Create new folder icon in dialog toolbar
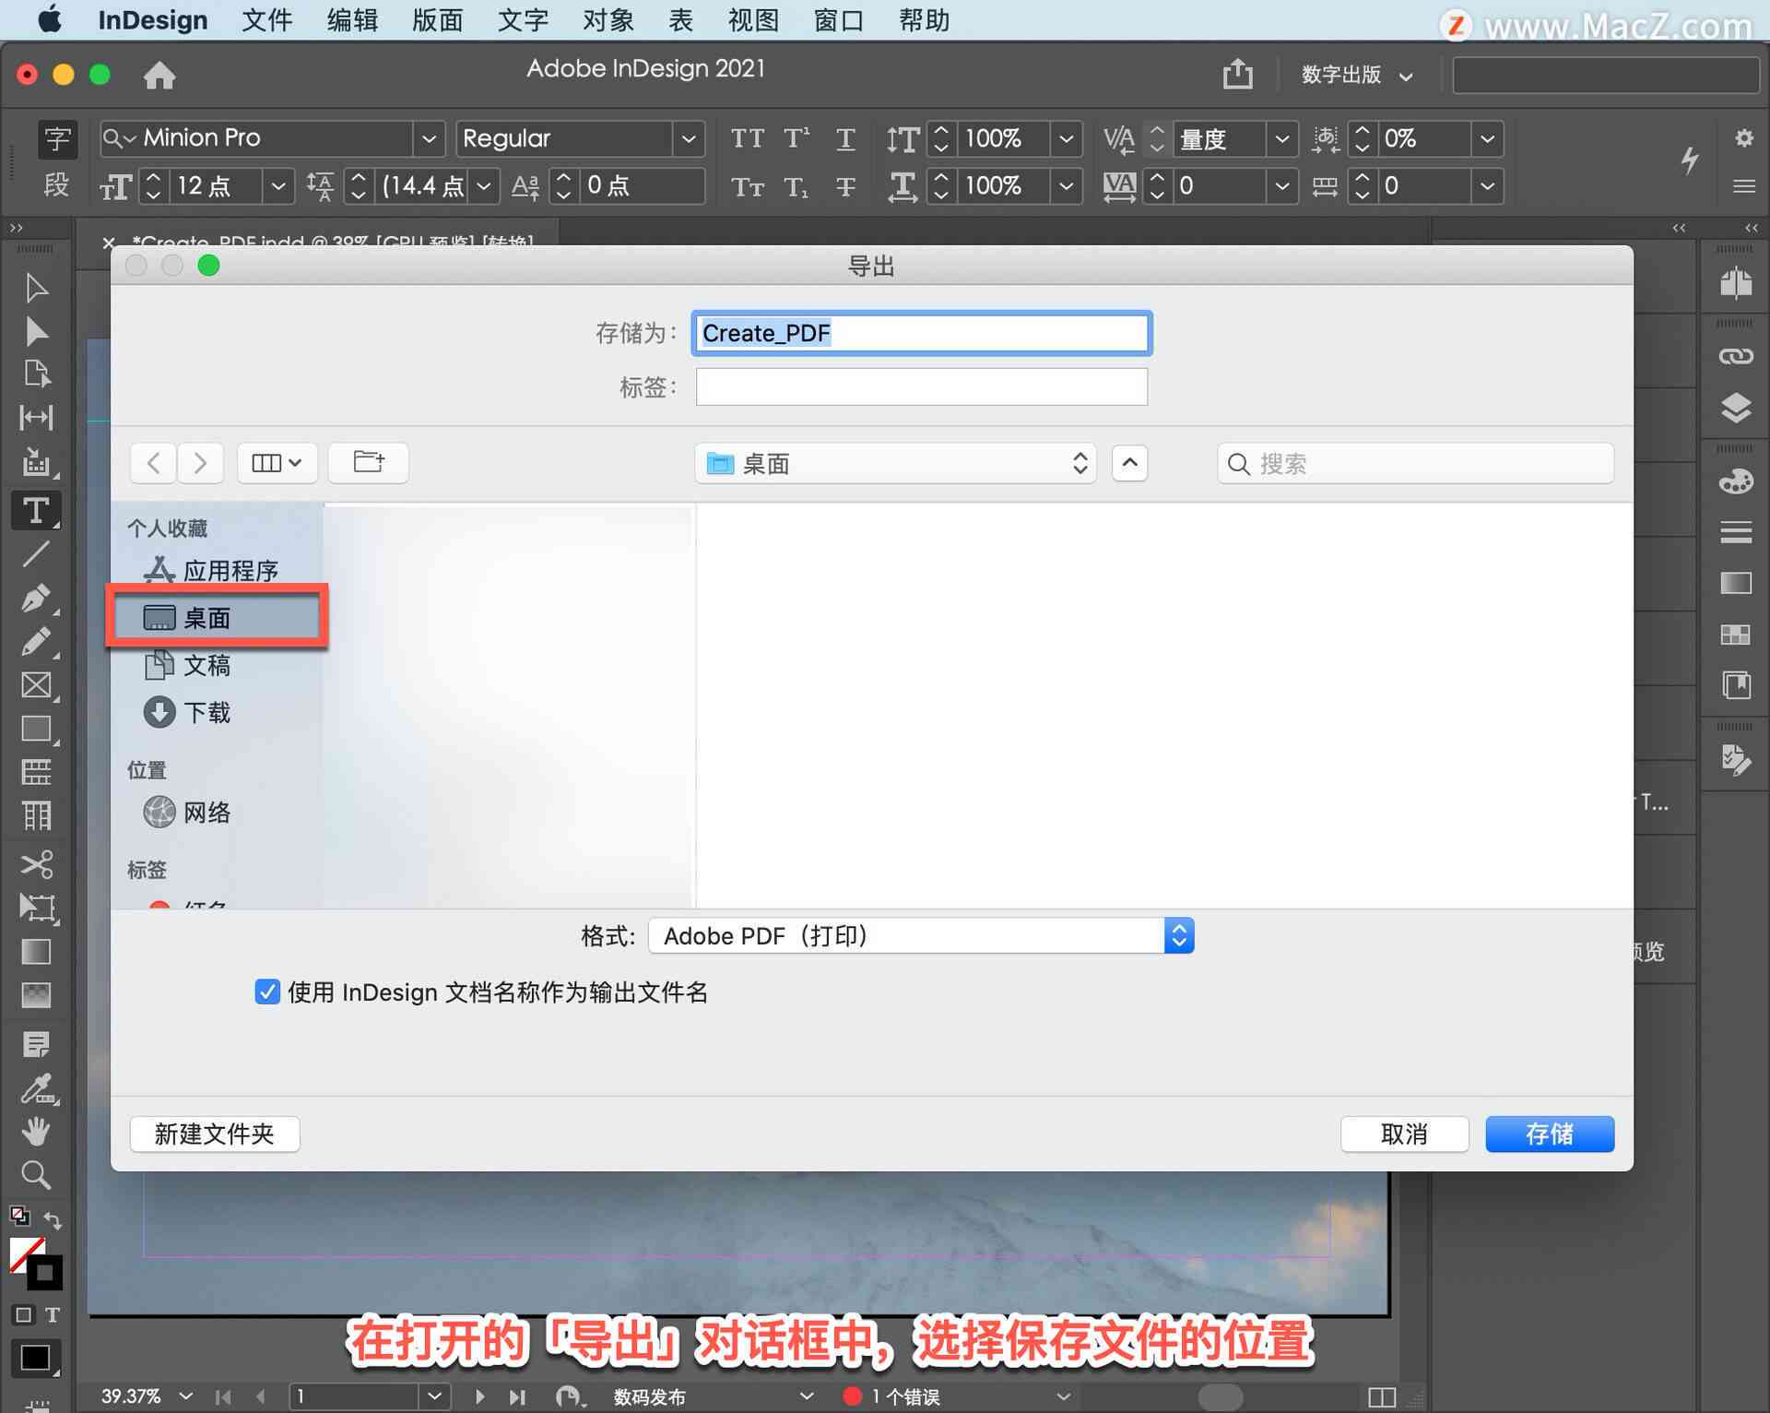The image size is (1770, 1413). tap(369, 462)
